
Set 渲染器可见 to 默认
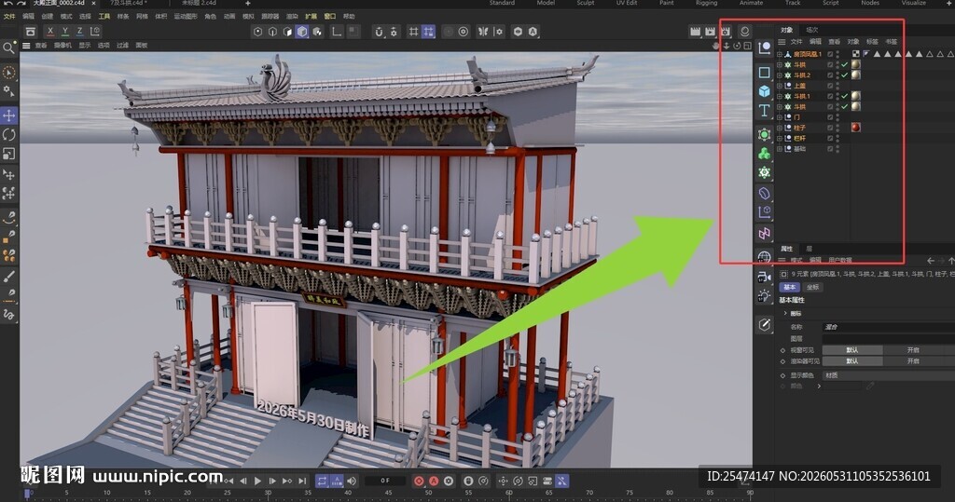point(852,360)
